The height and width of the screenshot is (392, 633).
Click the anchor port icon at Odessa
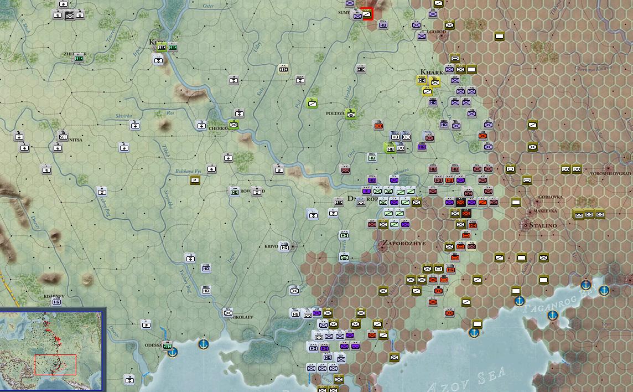pos(173,352)
